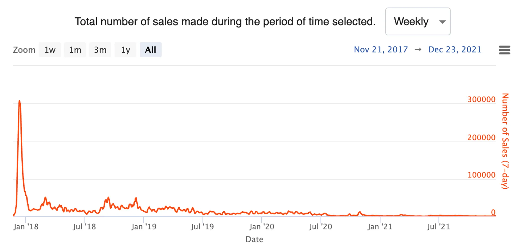Click the Jul '21 axis label
Screen dimensions: 523x249
pyautogui.click(x=438, y=227)
